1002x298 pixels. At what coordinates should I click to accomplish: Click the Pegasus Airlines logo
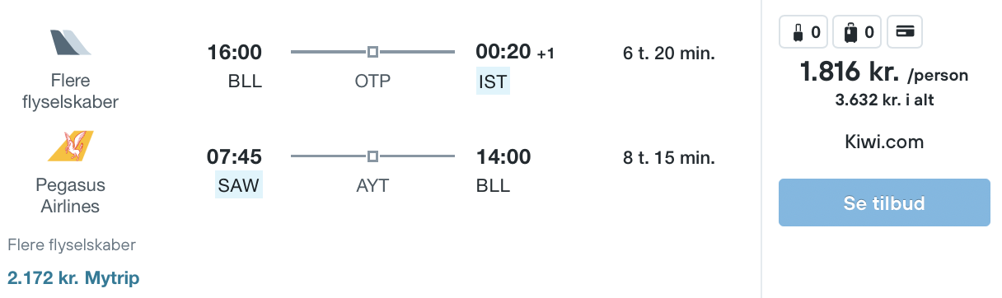click(x=70, y=146)
